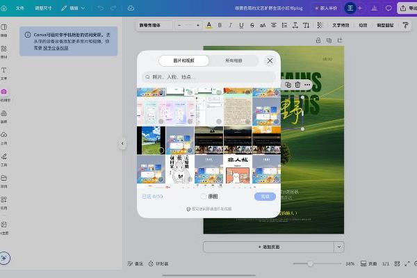This screenshot has width=417, height=278.
Task: Duplicate the selected element from floating toolbar
Action: tap(288, 85)
